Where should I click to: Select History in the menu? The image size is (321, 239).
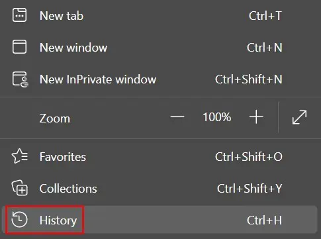[160, 220]
